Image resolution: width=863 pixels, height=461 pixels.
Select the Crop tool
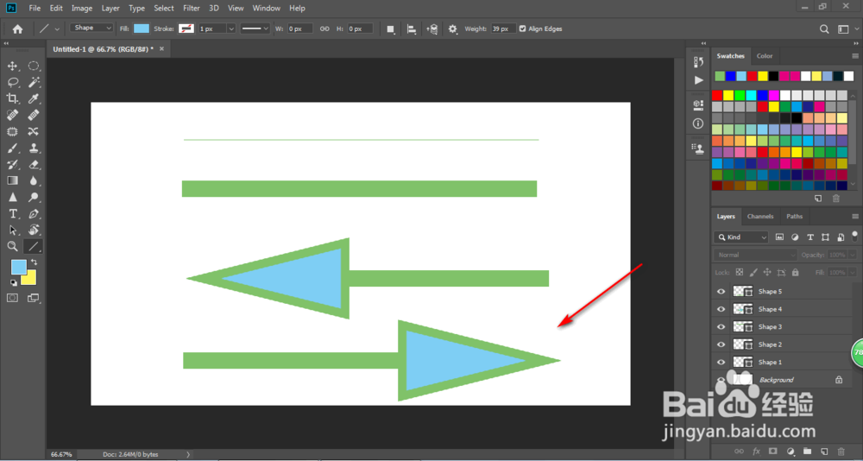(x=12, y=98)
